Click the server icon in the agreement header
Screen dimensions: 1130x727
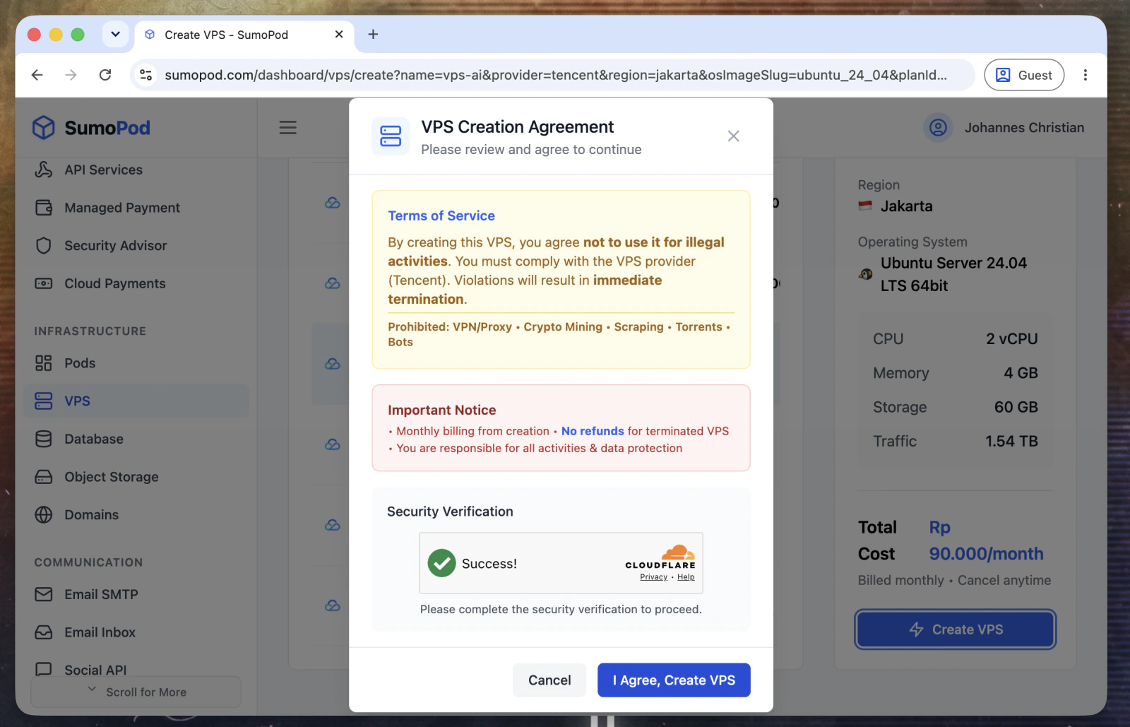pyautogui.click(x=391, y=136)
